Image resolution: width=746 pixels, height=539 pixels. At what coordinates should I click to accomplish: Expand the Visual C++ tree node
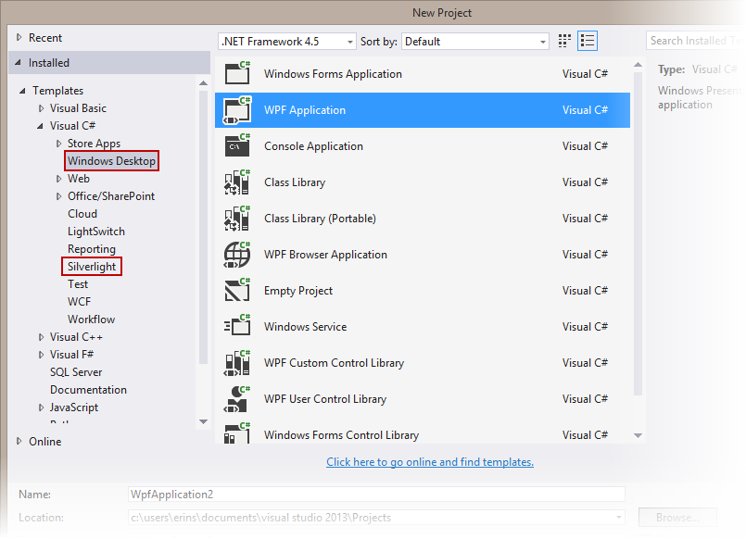click(x=42, y=337)
